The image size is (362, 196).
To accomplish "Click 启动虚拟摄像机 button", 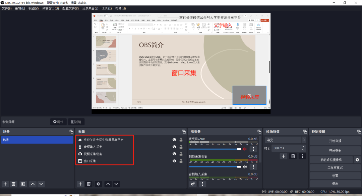I will pos(331,160).
